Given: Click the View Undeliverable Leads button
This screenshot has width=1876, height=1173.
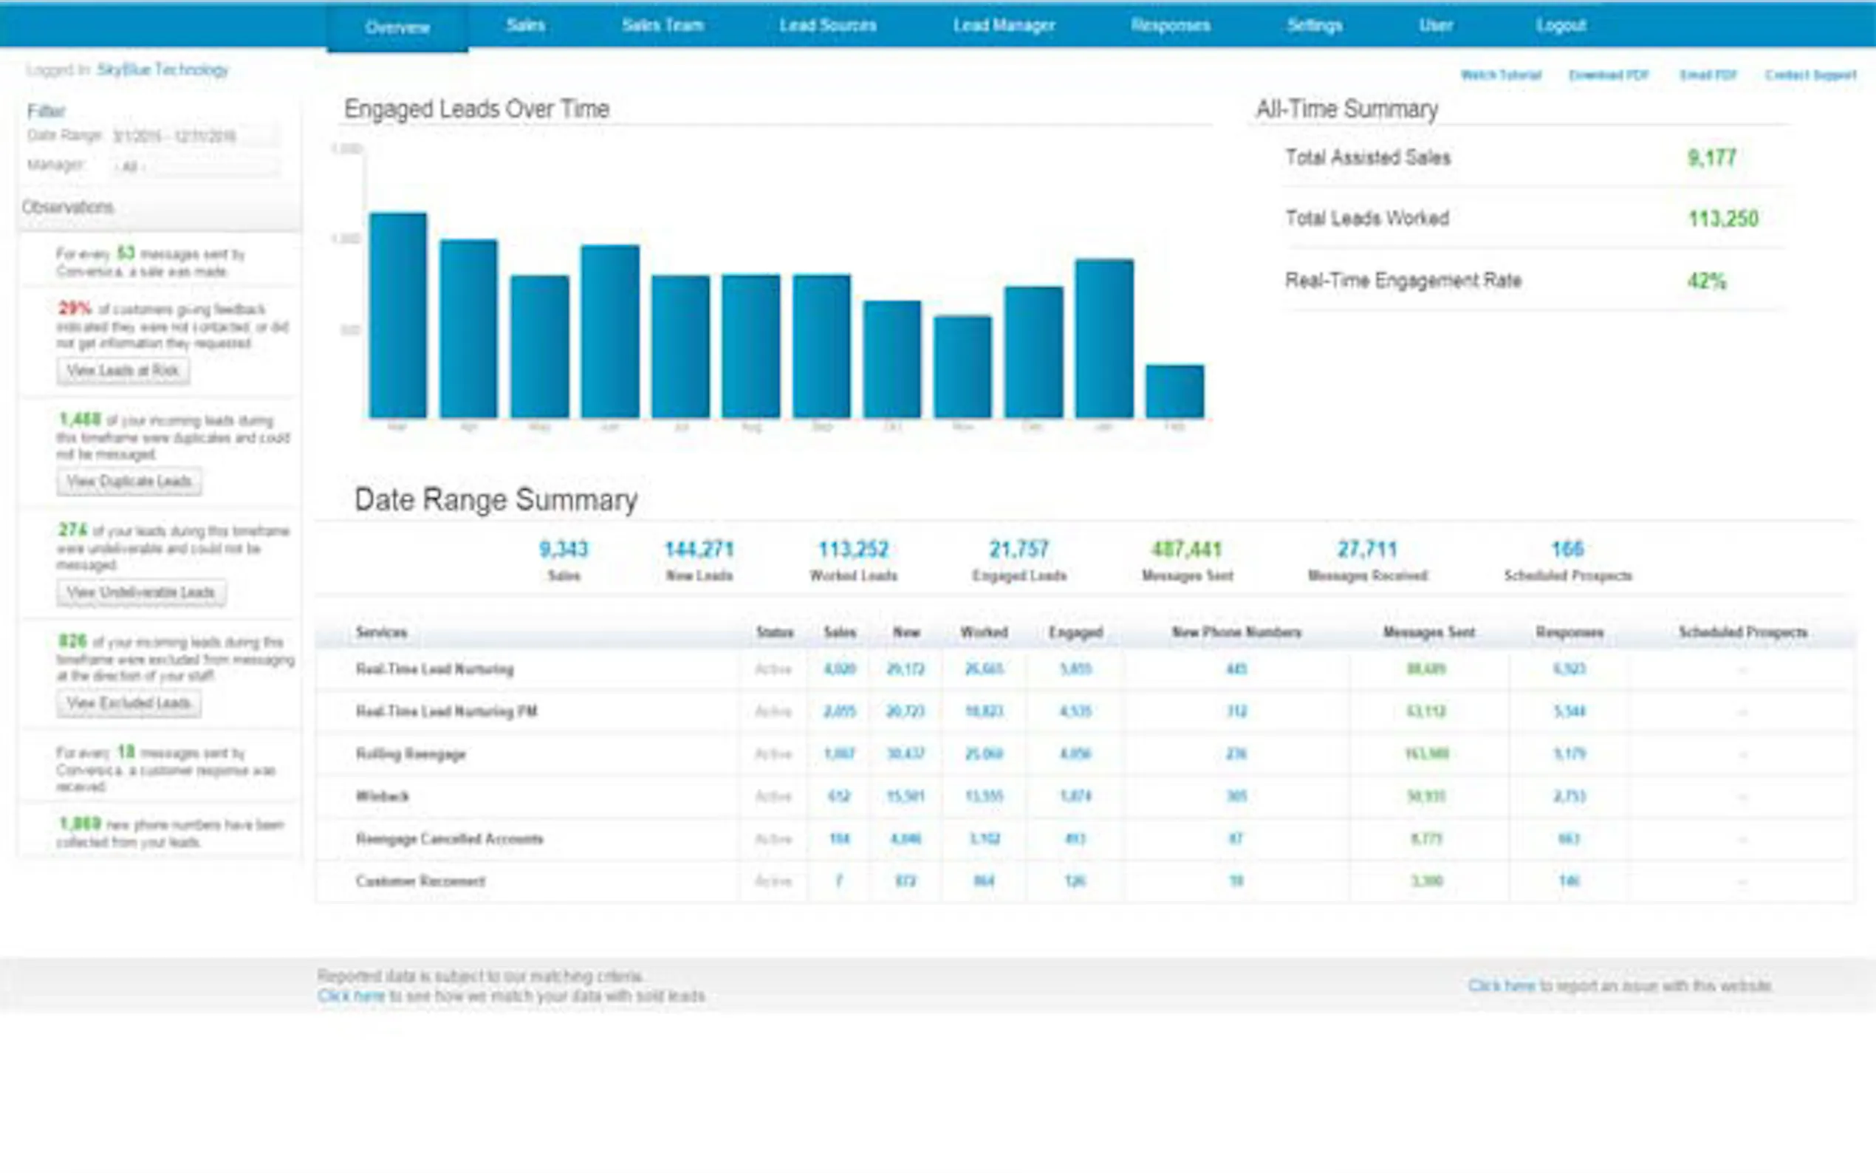Looking at the screenshot, I should [x=141, y=592].
